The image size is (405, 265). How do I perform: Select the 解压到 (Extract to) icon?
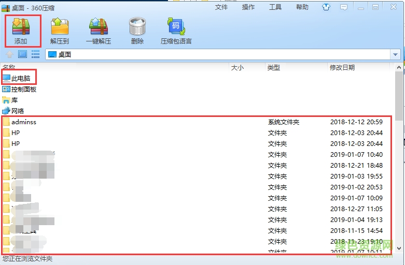pyautogui.click(x=60, y=26)
